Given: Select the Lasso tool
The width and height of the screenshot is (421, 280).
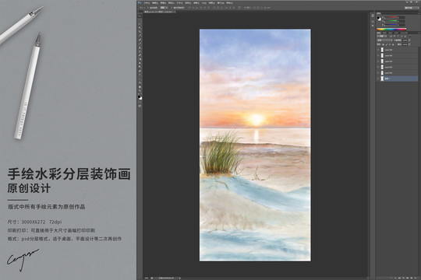Looking at the screenshot, I should click(140, 24).
